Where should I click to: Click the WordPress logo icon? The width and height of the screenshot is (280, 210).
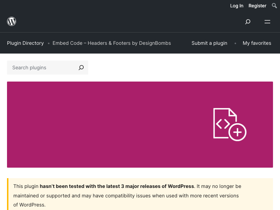point(12,21)
